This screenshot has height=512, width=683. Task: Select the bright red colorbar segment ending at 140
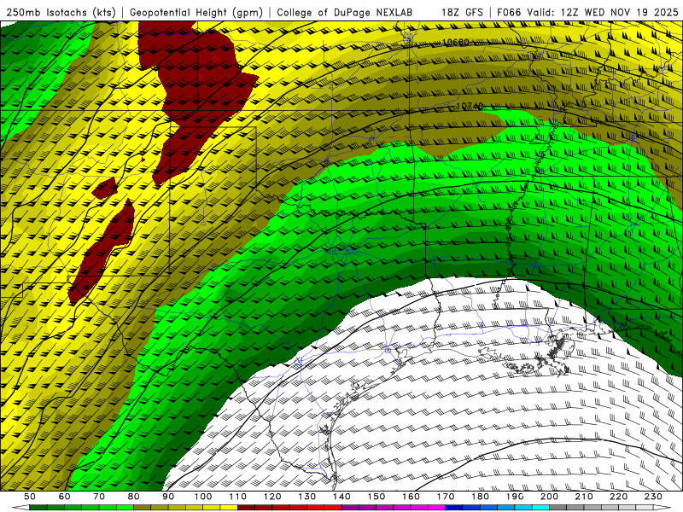click(333, 507)
